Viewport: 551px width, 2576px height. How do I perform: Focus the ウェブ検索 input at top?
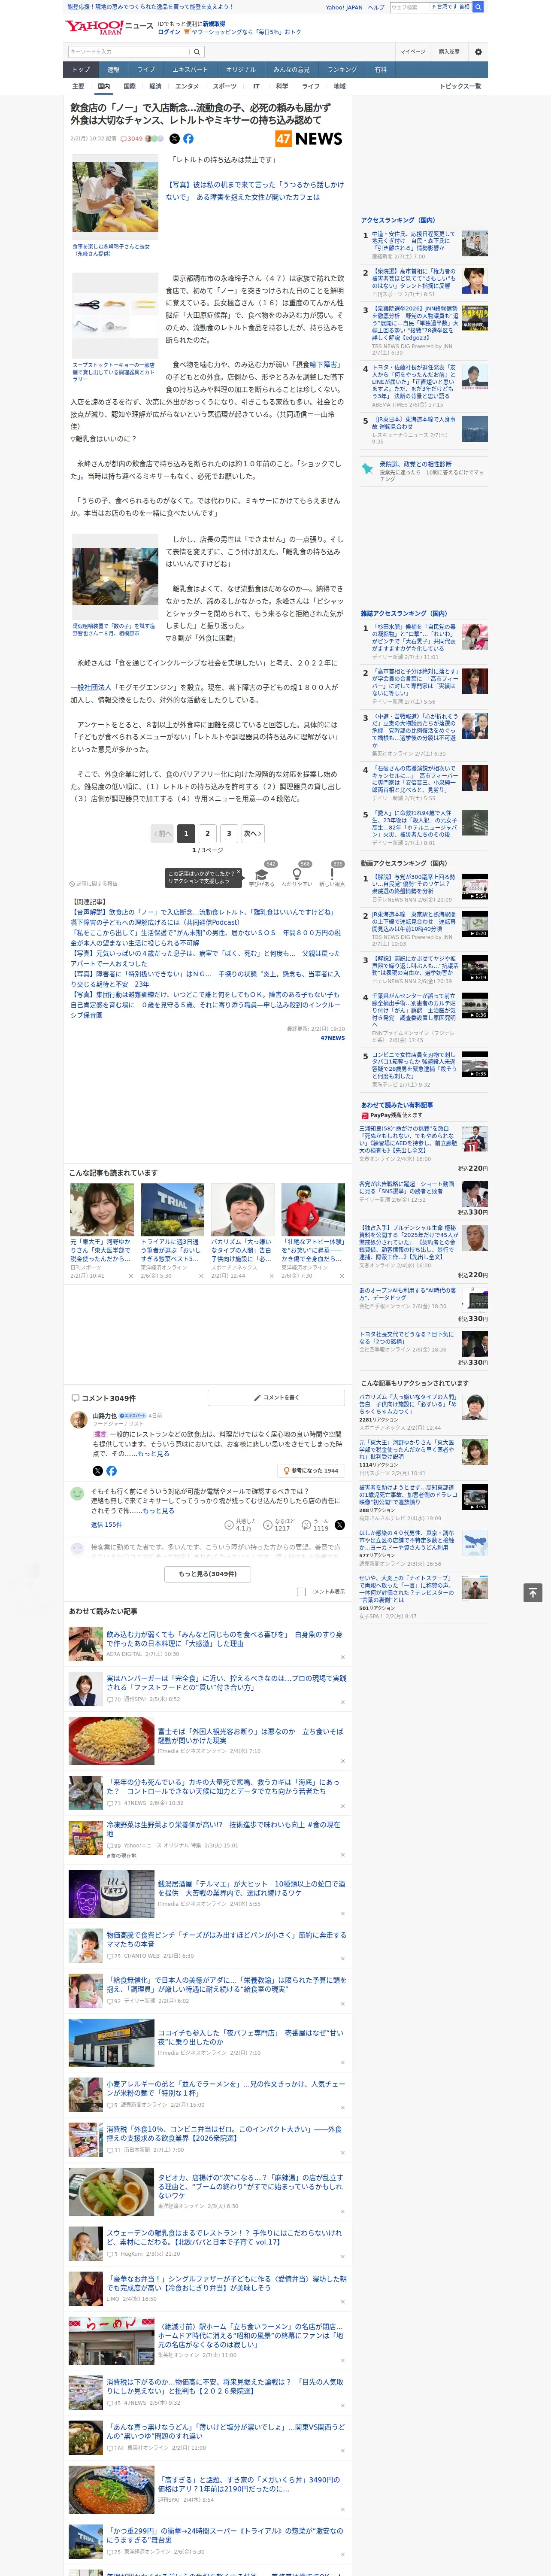[x=410, y=7]
